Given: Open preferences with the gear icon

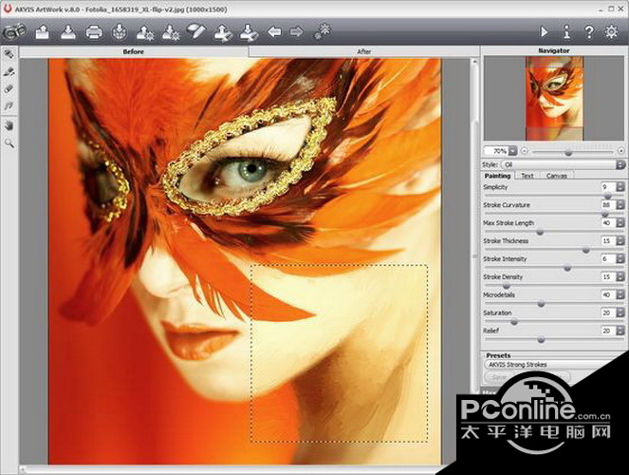Looking at the screenshot, I should coord(612,32).
